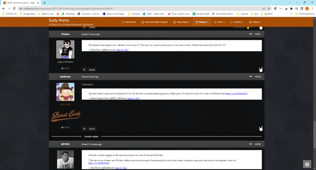The height and width of the screenshot is (170, 316).
Task: Toggle multiquote plus button on texifornia's post
Action: click(x=84, y=129)
